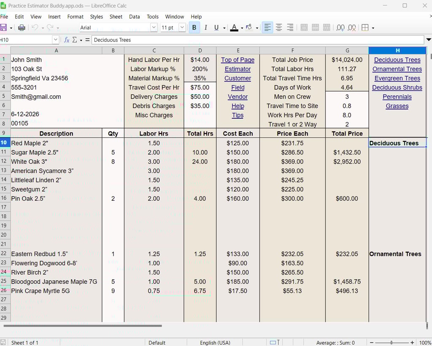Toggle right alignment
This screenshot has width=432, height=346.
[290, 27]
